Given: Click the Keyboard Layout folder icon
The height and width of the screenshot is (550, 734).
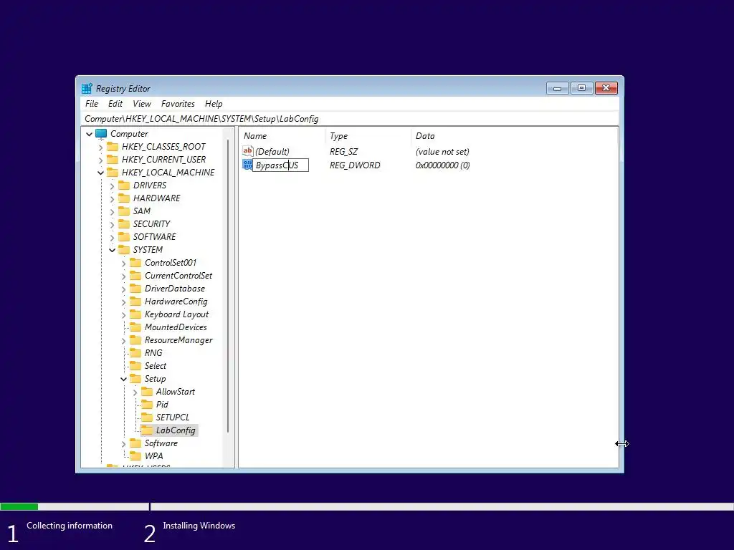Looking at the screenshot, I should click(135, 314).
